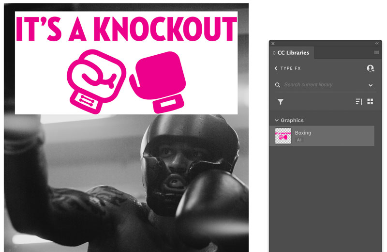Open the search scope dropdown arrow
387x252 pixels.
371,85
